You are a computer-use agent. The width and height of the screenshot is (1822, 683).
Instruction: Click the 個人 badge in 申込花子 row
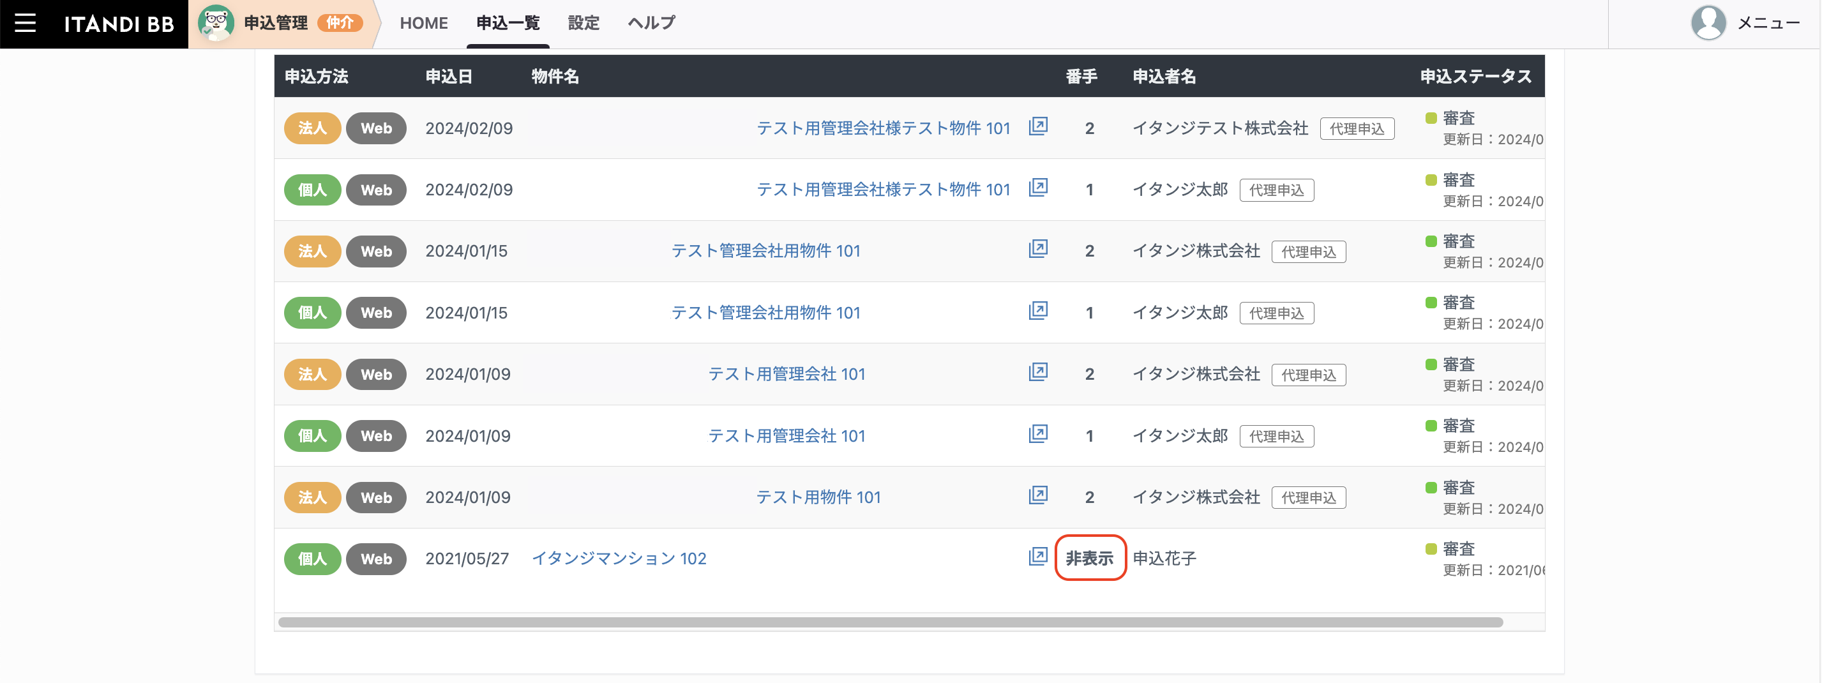pyautogui.click(x=312, y=559)
